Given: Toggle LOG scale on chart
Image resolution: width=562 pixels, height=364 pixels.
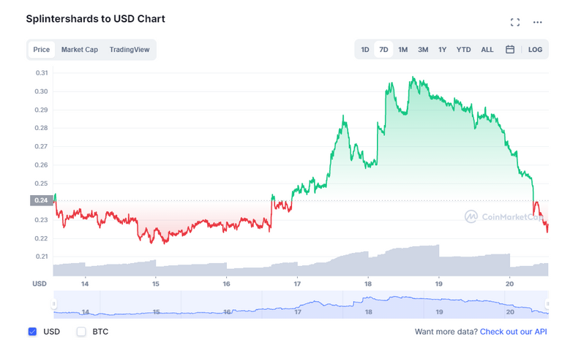Looking at the screenshot, I should (x=536, y=50).
